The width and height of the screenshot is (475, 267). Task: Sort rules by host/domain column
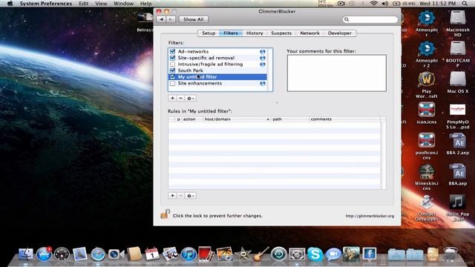pos(237,119)
